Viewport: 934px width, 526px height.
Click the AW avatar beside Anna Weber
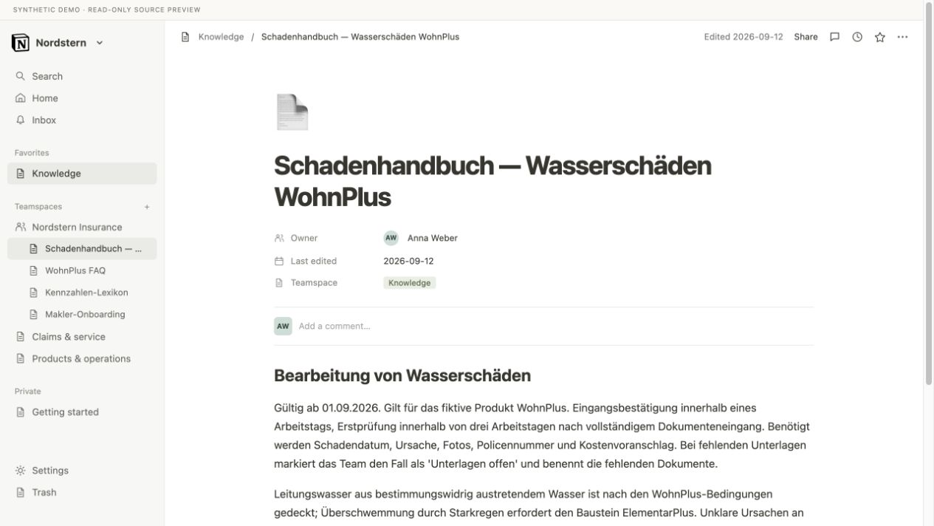(x=391, y=238)
